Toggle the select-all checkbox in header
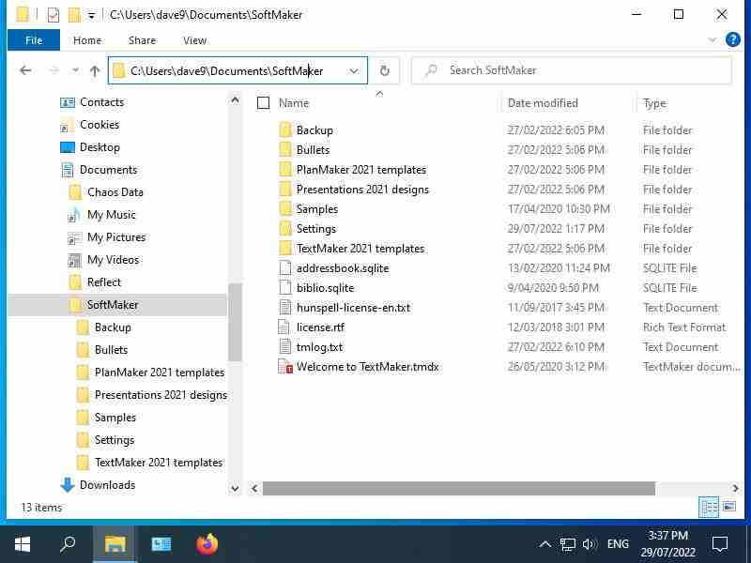Viewport: 751px width, 563px height. click(264, 103)
